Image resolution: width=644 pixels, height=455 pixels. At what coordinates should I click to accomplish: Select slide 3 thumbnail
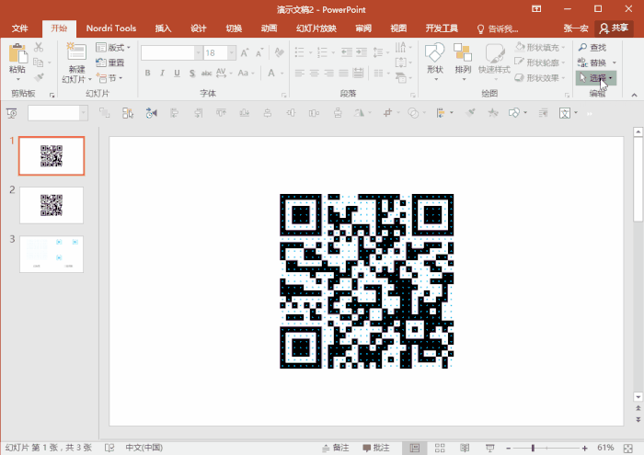(52, 254)
